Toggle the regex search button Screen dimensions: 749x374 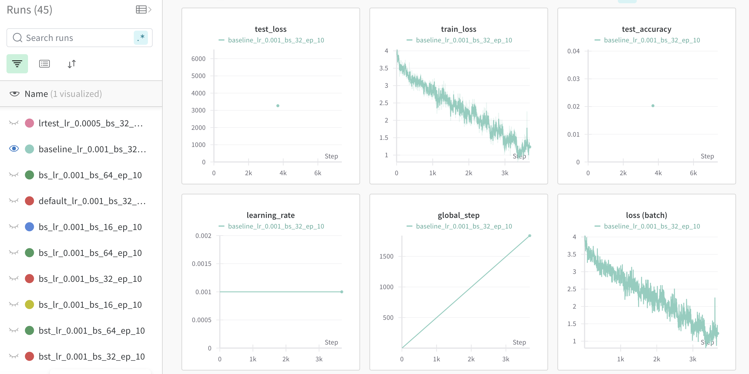141,38
